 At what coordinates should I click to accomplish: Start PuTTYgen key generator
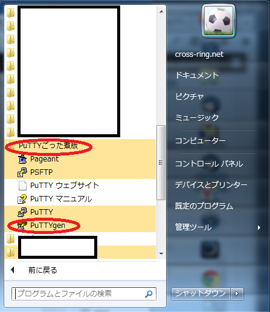click(x=48, y=226)
